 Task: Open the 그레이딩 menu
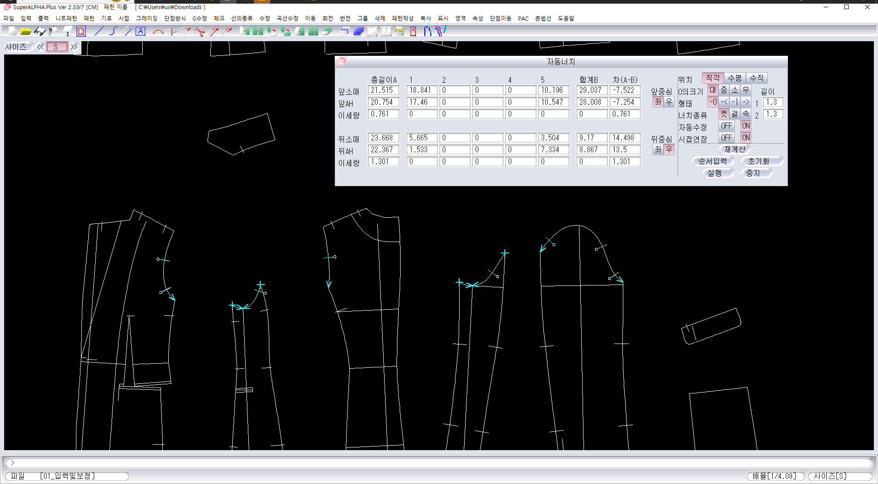146,18
